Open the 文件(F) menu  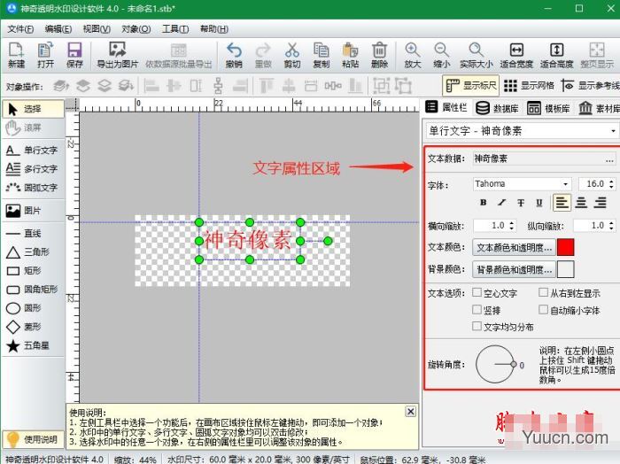[20, 29]
